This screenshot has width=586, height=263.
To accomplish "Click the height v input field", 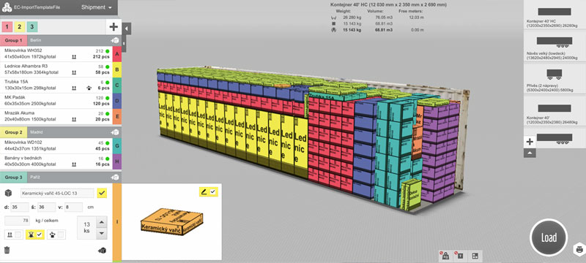I will point(74,207).
